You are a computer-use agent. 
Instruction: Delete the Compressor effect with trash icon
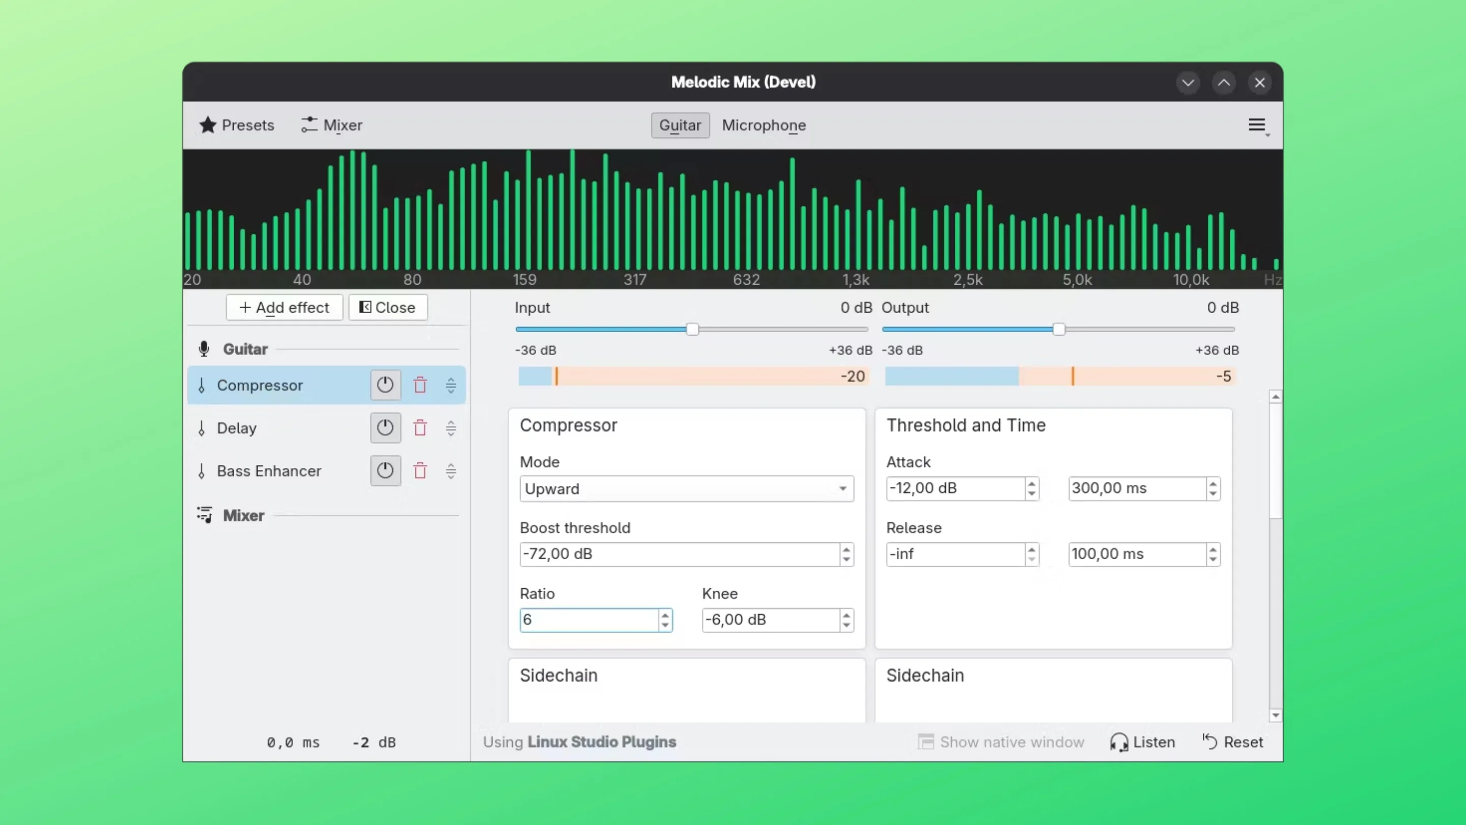pyautogui.click(x=420, y=386)
